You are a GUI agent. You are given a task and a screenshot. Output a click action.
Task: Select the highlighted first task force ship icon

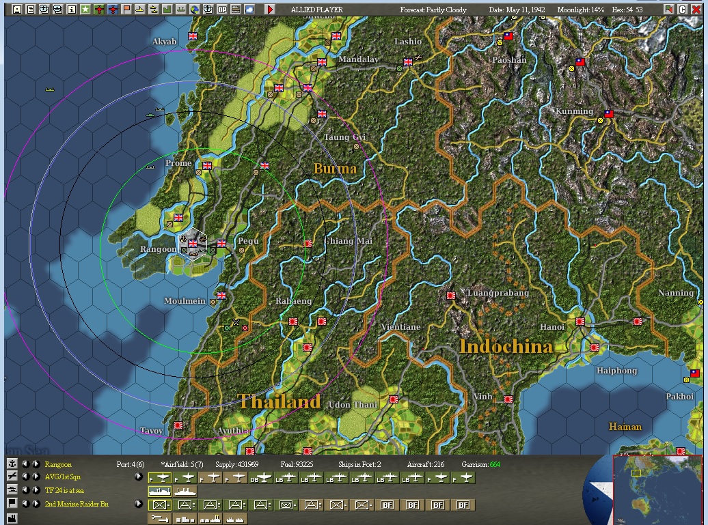click(159, 491)
